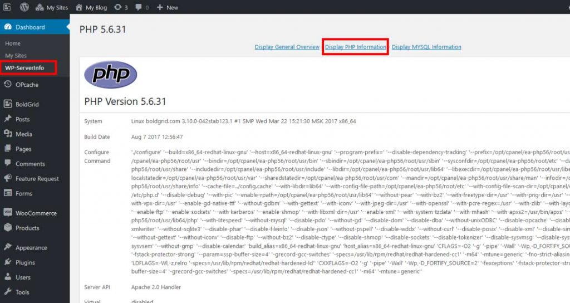This screenshot has width=570, height=303.
Task: Click Display PHP Information link
Action: tap(356, 47)
